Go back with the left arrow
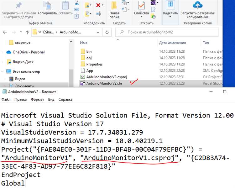 [x=5, y=32]
